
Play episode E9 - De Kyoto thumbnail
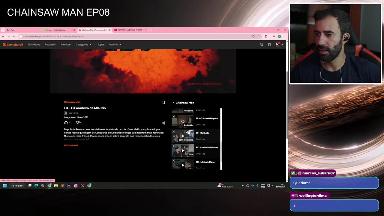tap(183, 136)
